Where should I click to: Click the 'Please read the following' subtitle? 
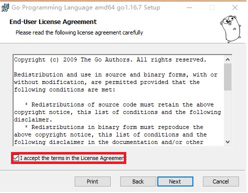pyautogui.click(x=79, y=32)
